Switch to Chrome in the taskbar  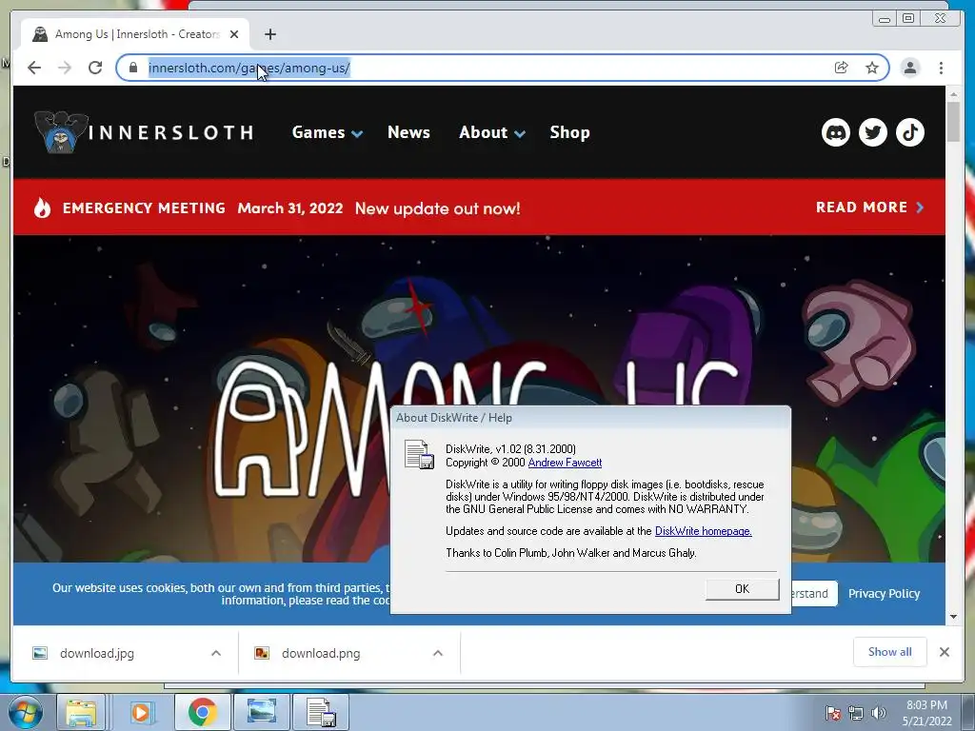pos(202,712)
